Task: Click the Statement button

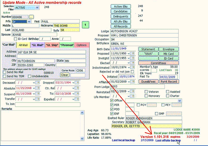Action: [148, 49]
